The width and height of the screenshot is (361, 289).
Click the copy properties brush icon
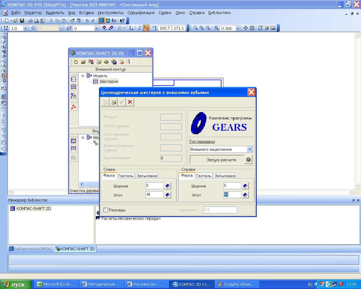pyautogui.click(x=72, y=21)
